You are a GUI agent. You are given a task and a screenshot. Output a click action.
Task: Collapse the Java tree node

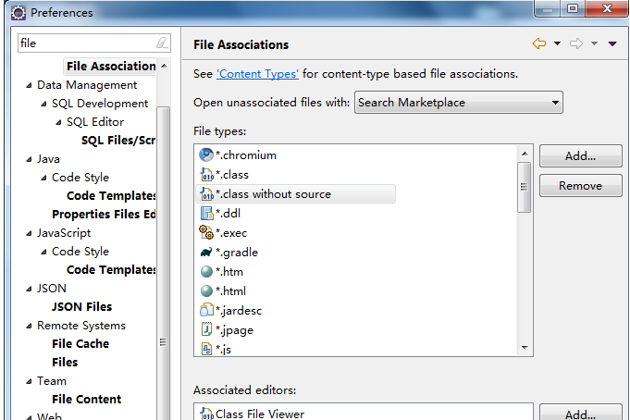(x=29, y=159)
